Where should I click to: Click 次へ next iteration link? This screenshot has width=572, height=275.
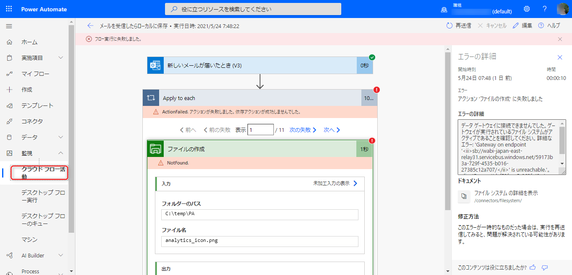332,130
